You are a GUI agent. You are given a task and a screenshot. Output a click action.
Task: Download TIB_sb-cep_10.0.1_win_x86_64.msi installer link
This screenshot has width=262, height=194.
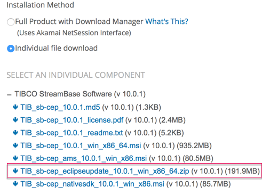click(x=81, y=145)
